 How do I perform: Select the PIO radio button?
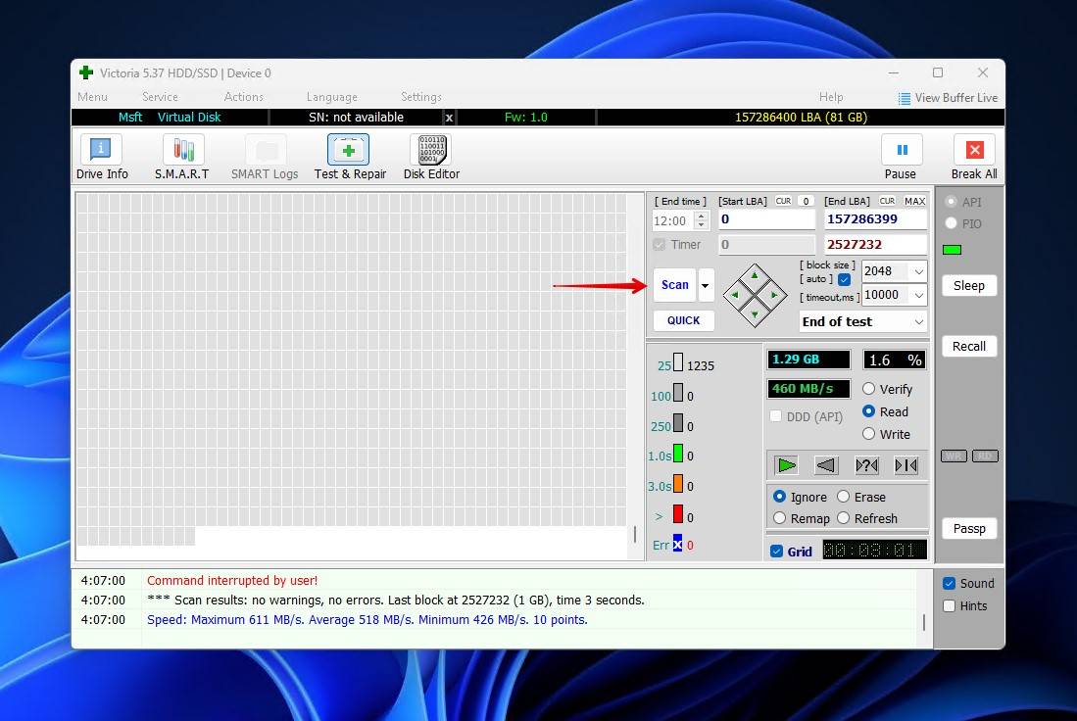click(x=952, y=223)
